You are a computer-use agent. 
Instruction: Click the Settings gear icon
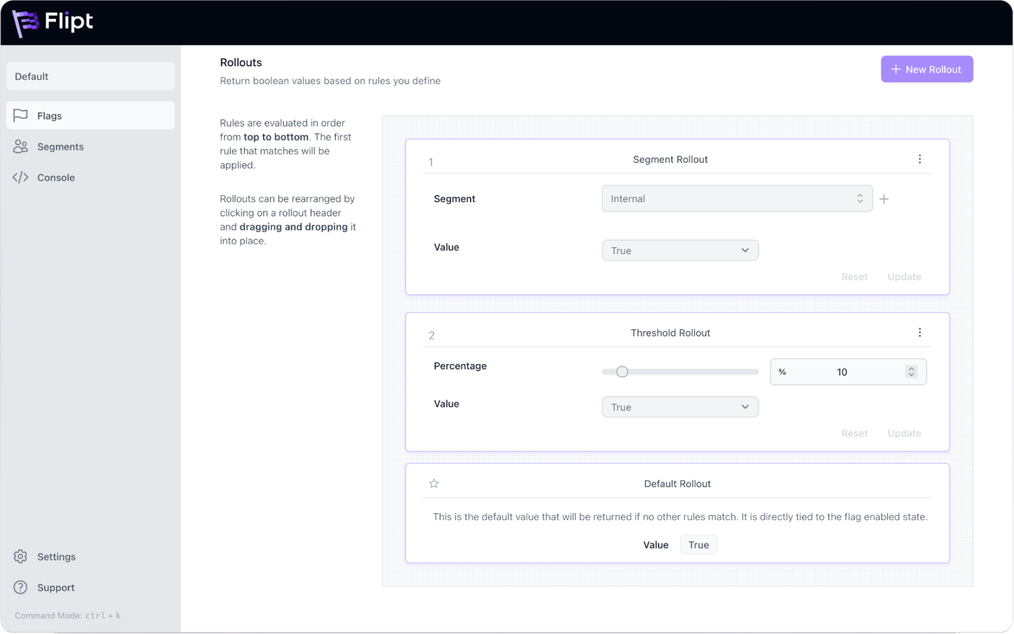click(21, 557)
